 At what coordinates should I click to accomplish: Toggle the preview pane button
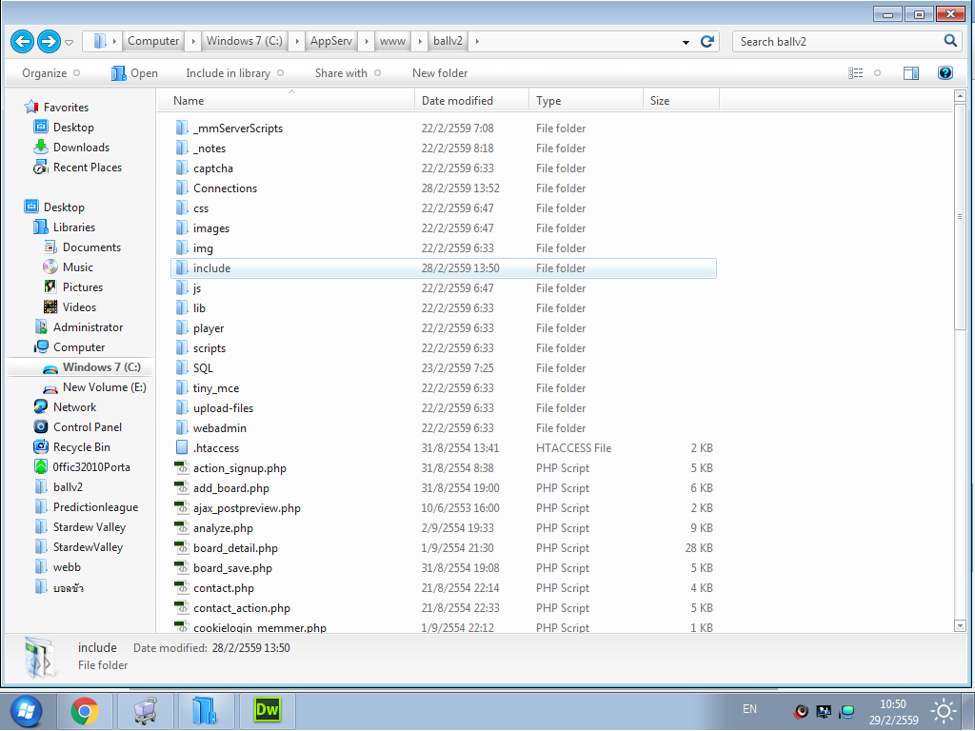pos(911,73)
